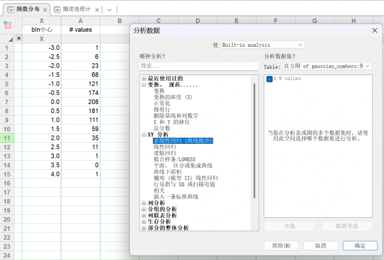
Task: Open the Built-in analysis dropdown
Action: 262,45
